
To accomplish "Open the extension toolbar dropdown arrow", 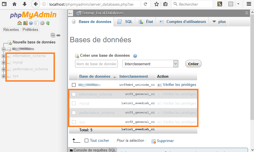I will coord(238,4).
